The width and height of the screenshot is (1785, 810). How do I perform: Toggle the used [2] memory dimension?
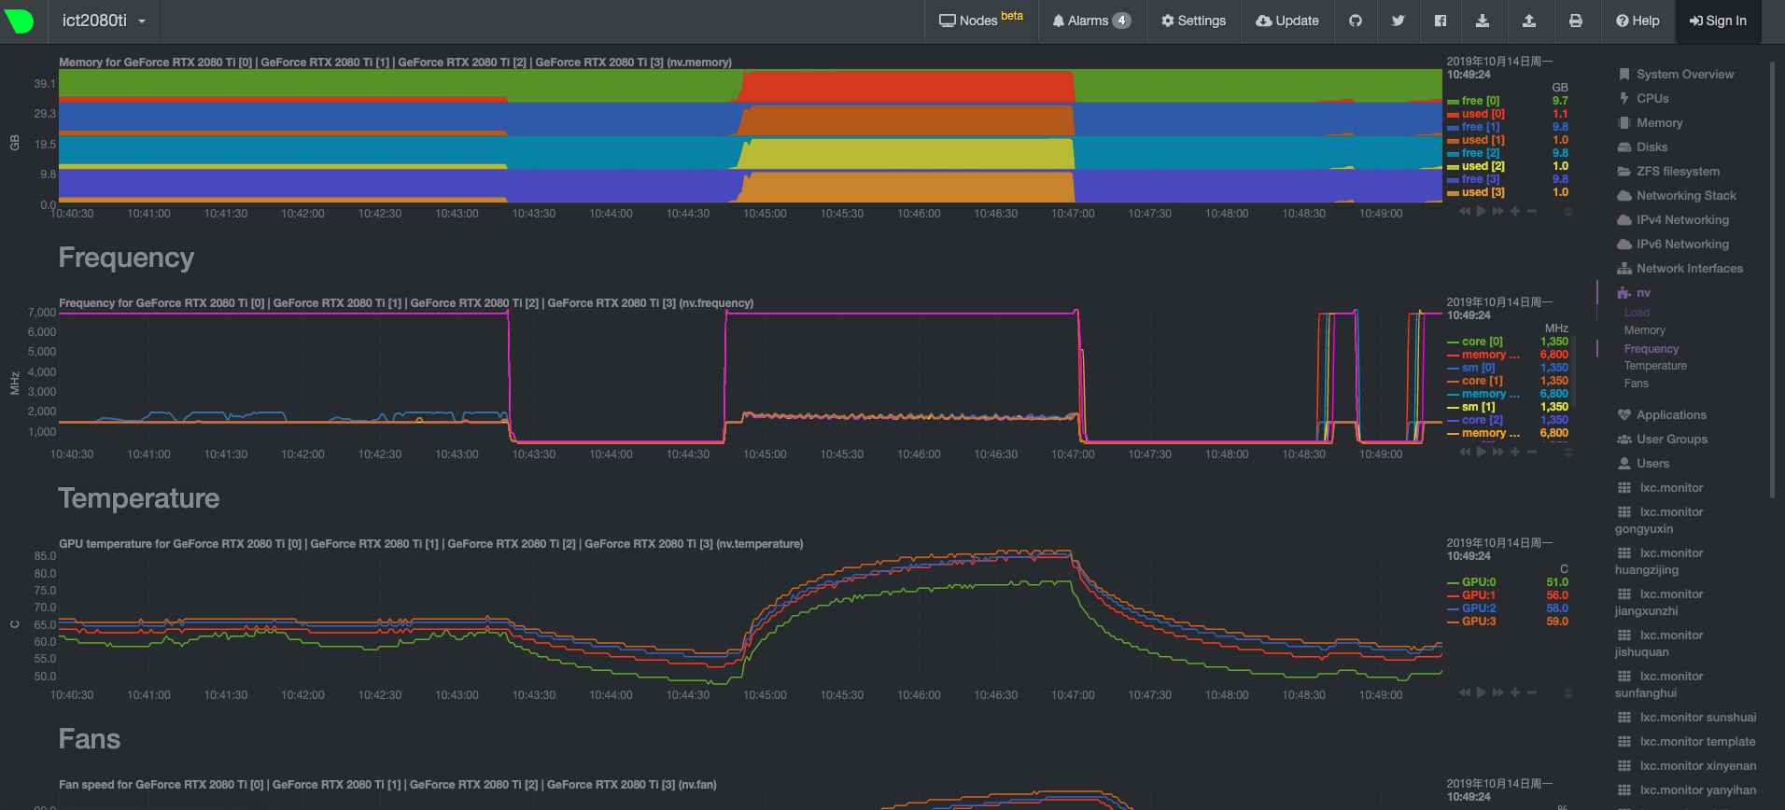tap(1483, 166)
